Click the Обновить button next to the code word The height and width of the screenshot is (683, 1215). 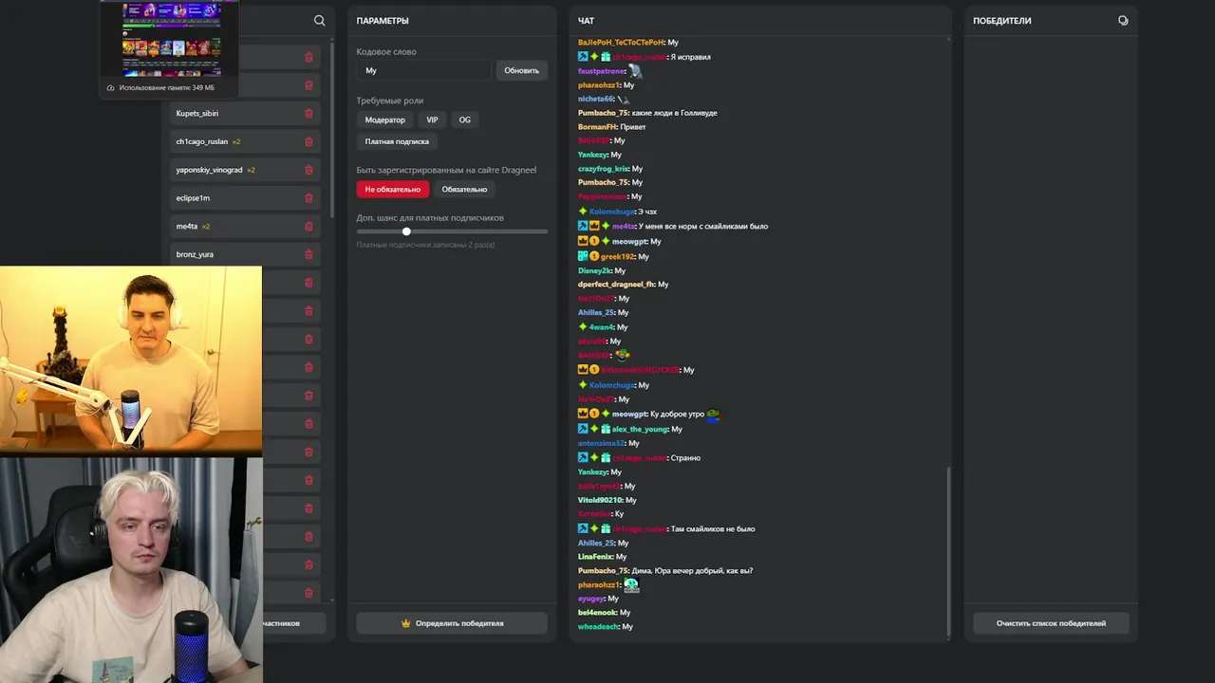(521, 70)
